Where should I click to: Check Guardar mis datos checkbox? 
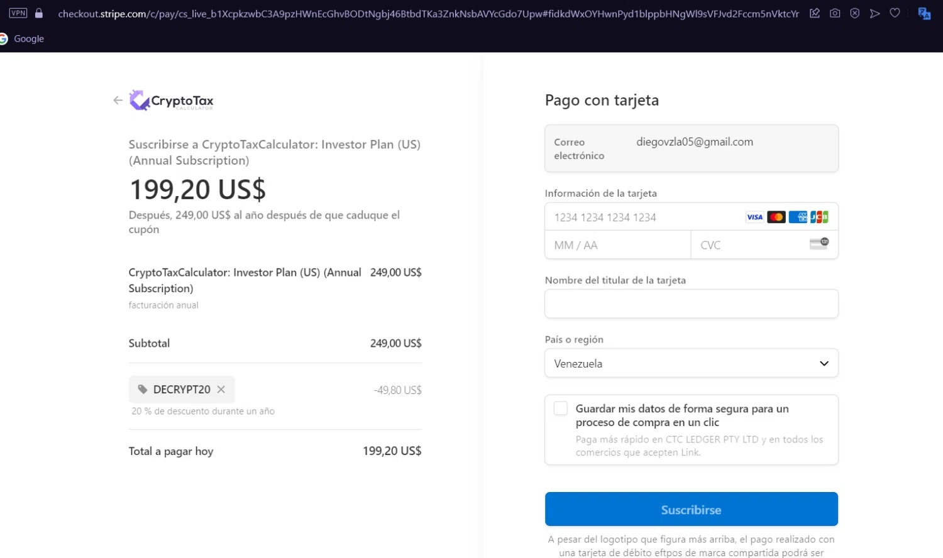pyautogui.click(x=561, y=408)
